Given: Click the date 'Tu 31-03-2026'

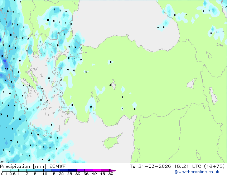Looking at the screenshot, I should point(150,166).
